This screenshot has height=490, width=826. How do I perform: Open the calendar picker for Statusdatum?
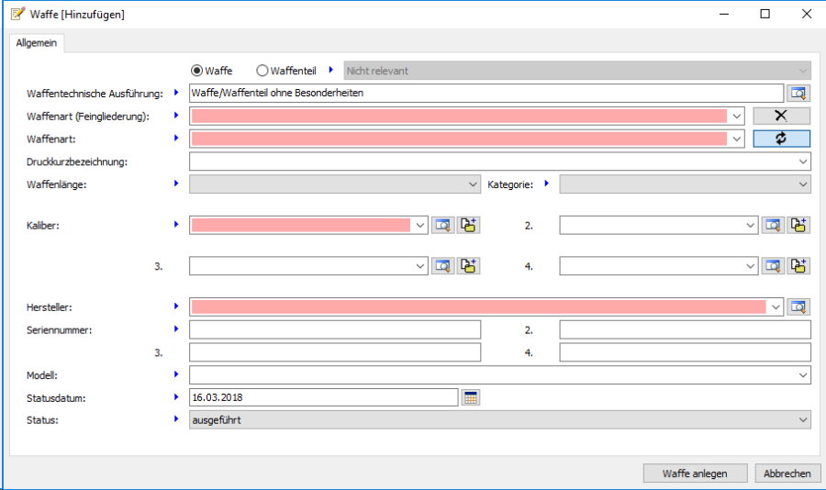[x=471, y=397]
